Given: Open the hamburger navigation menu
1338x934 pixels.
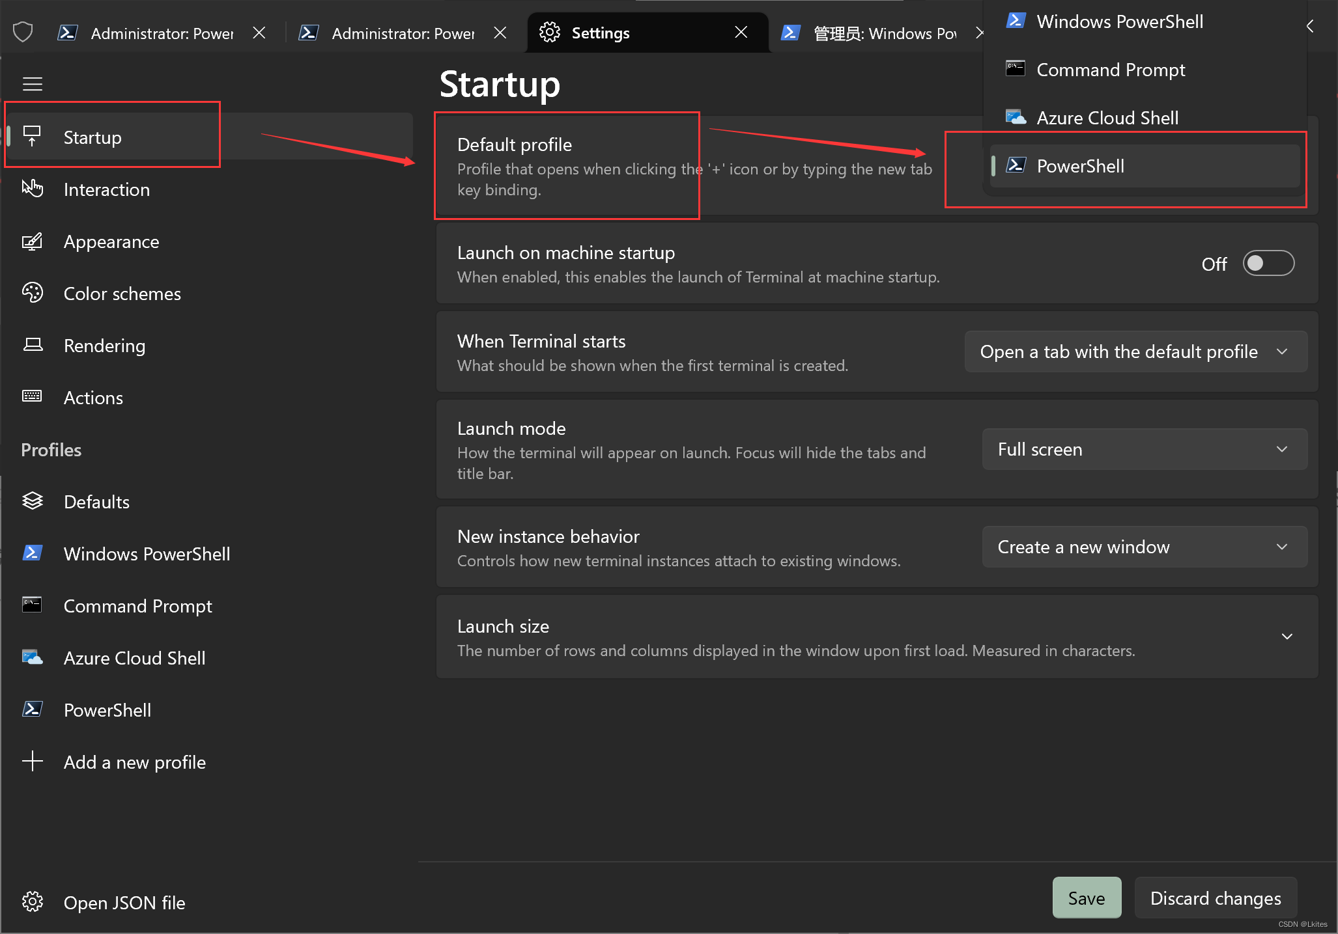Looking at the screenshot, I should tap(32, 84).
